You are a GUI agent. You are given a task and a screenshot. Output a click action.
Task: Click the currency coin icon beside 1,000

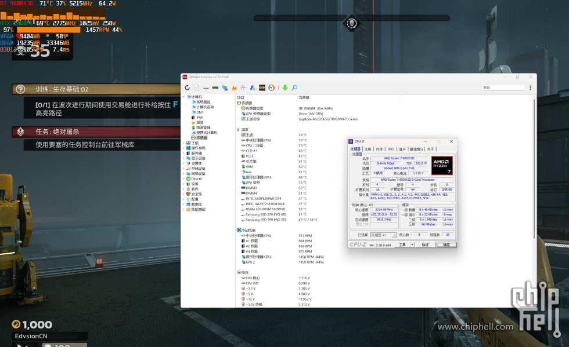(x=16, y=324)
